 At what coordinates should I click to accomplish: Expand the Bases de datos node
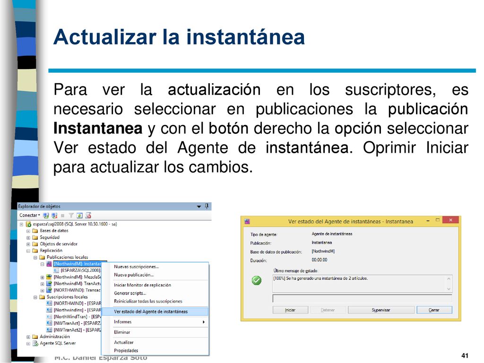[28, 231]
